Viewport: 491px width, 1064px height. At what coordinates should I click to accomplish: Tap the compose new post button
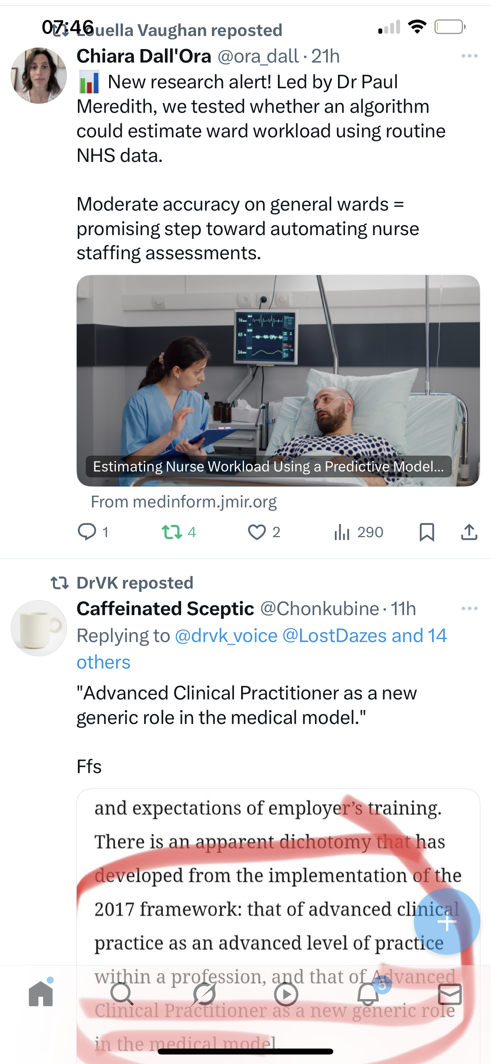446,922
